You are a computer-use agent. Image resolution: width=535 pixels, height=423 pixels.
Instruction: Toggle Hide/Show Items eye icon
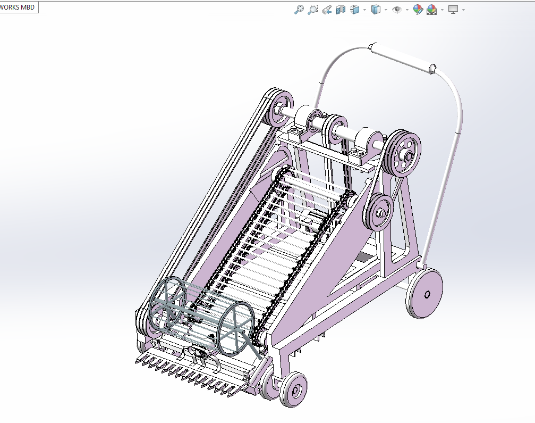[x=397, y=10]
